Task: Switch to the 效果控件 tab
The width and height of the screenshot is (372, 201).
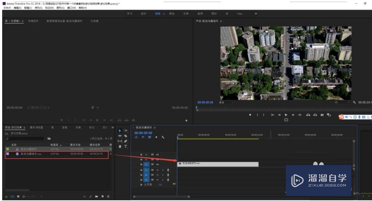Action: (33, 21)
